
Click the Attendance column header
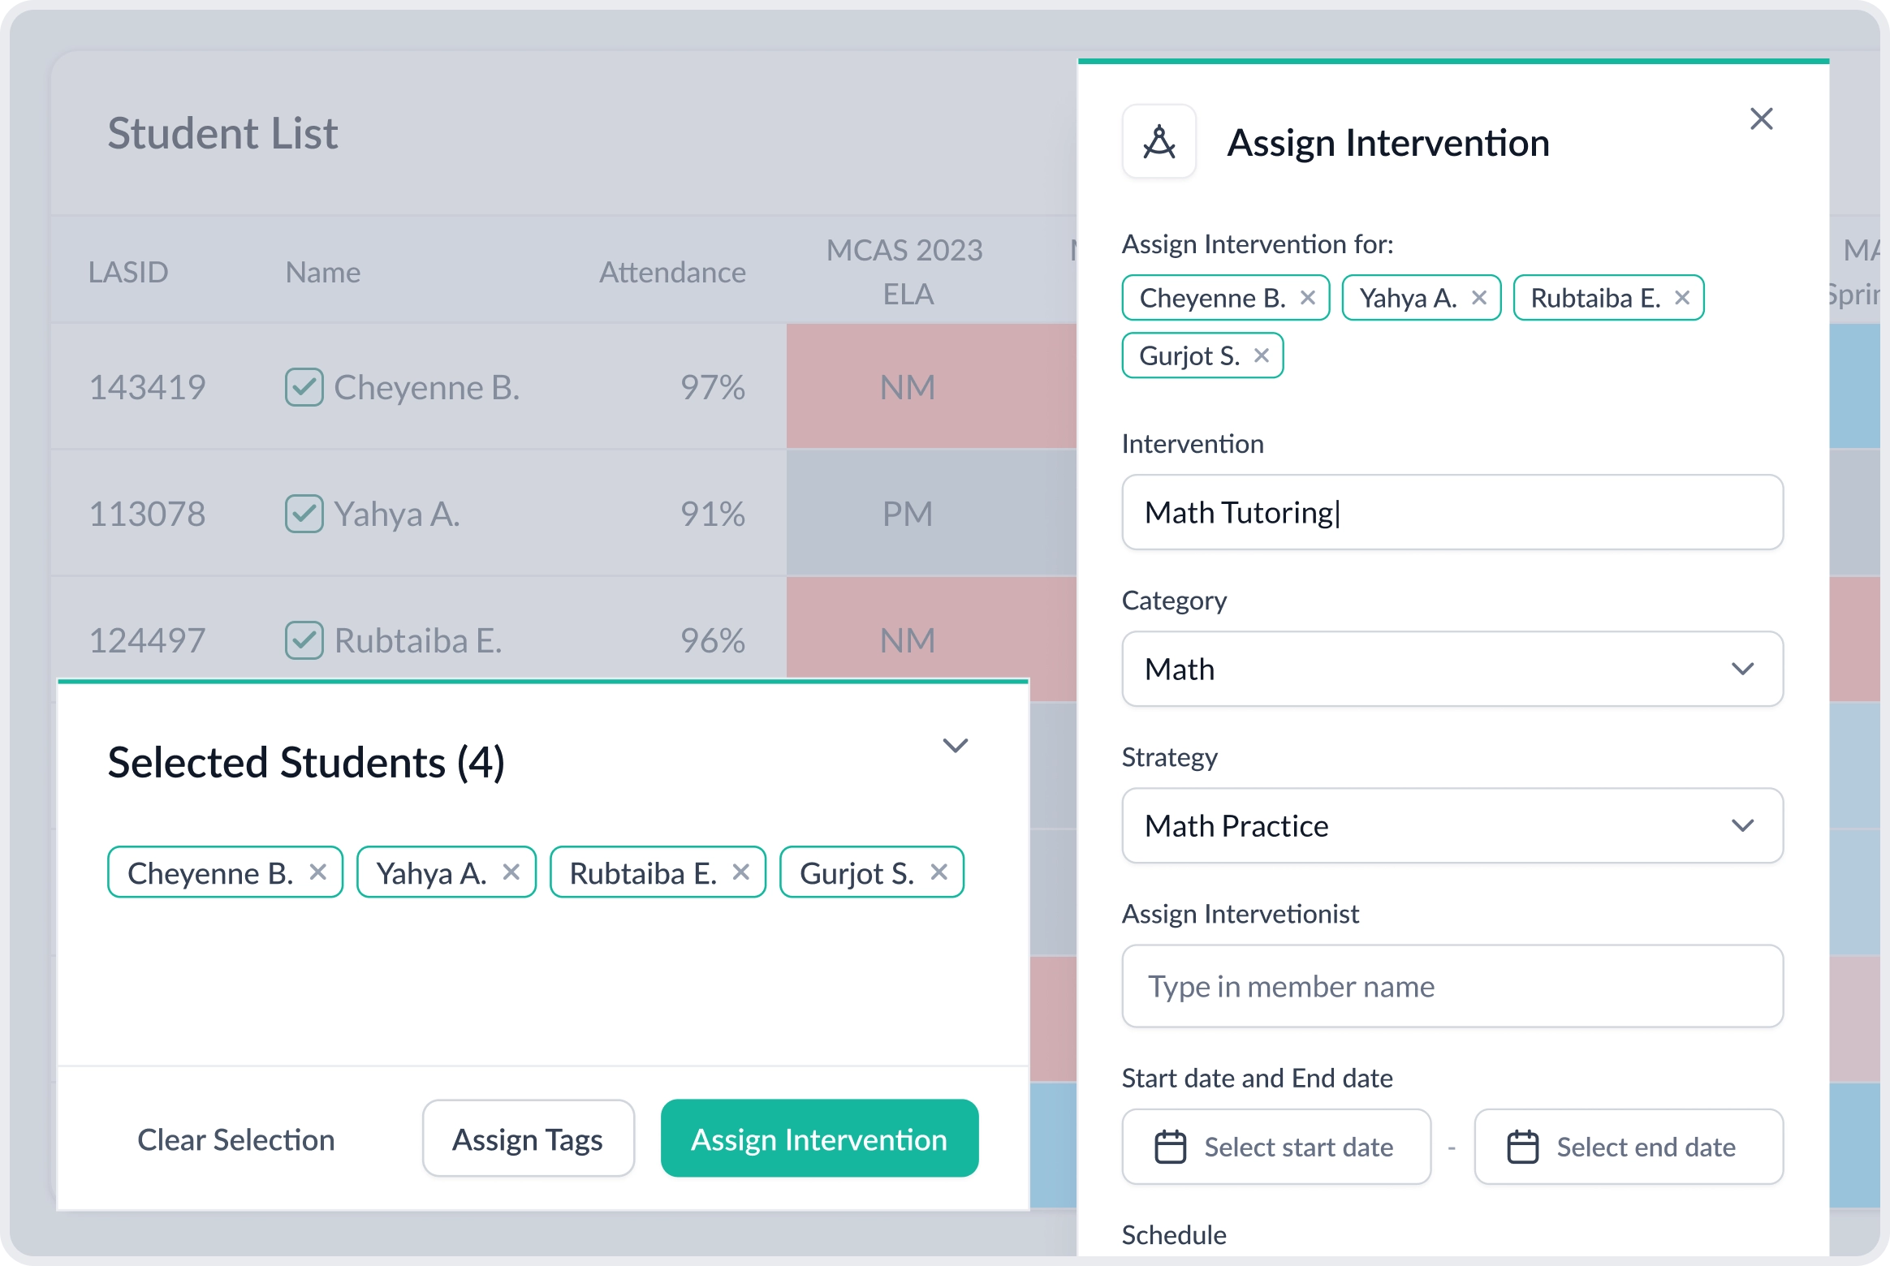point(672,272)
